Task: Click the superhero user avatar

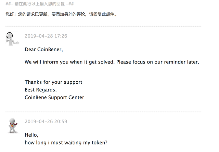Action: [x=13, y=126]
